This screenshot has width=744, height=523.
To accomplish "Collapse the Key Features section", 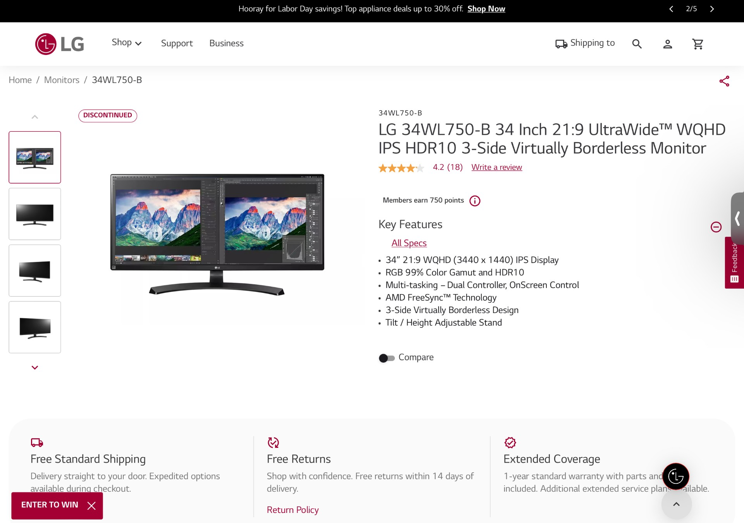I will [x=716, y=227].
